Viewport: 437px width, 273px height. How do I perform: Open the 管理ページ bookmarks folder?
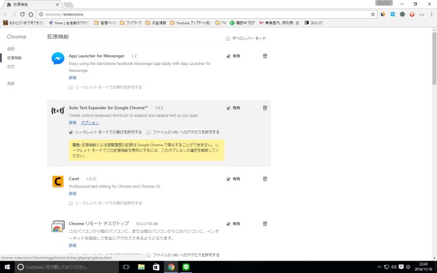(x=105, y=23)
